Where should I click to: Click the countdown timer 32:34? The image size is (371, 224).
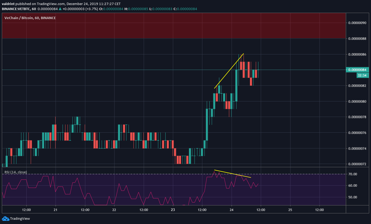click(362, 75)
